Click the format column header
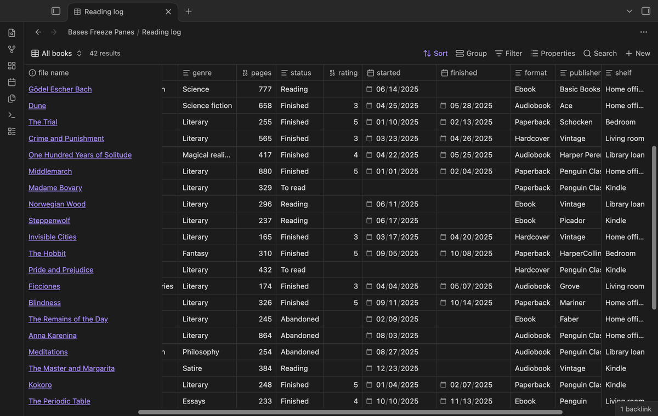658x416 pixels. [532, 73]
